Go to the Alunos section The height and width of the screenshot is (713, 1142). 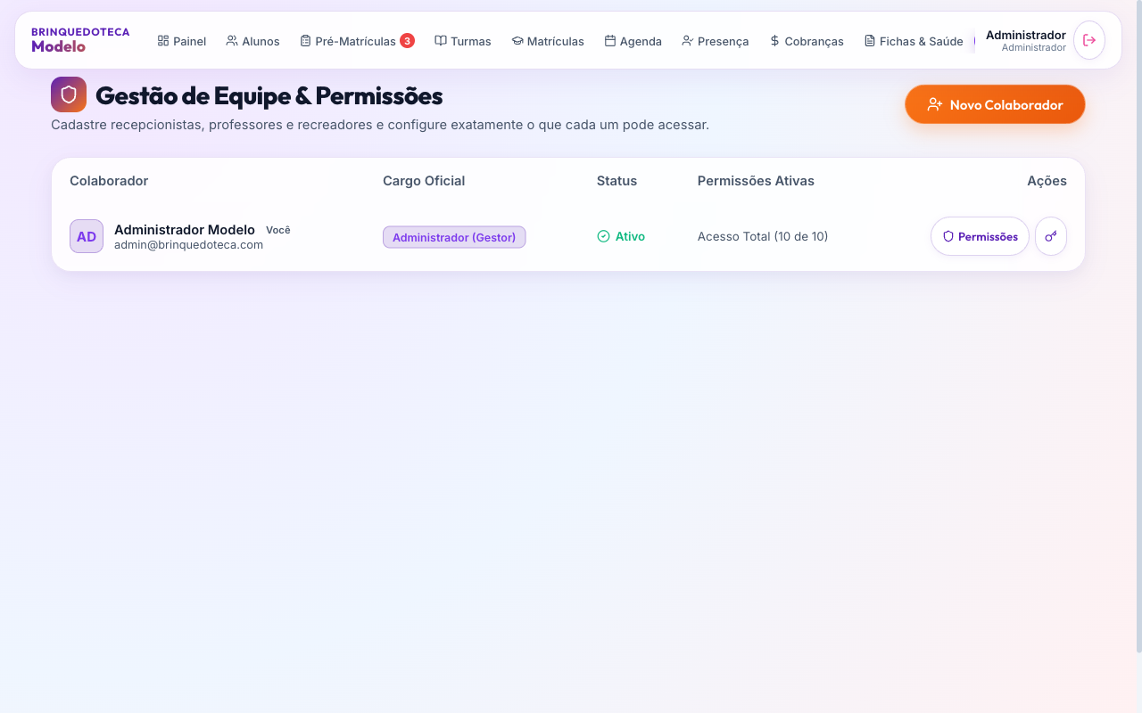[252, 41]
